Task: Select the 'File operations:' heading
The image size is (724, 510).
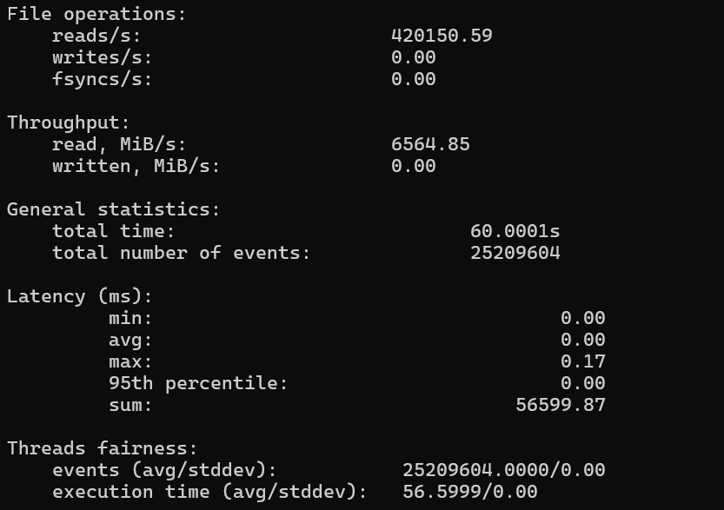Action: point(96,14)
